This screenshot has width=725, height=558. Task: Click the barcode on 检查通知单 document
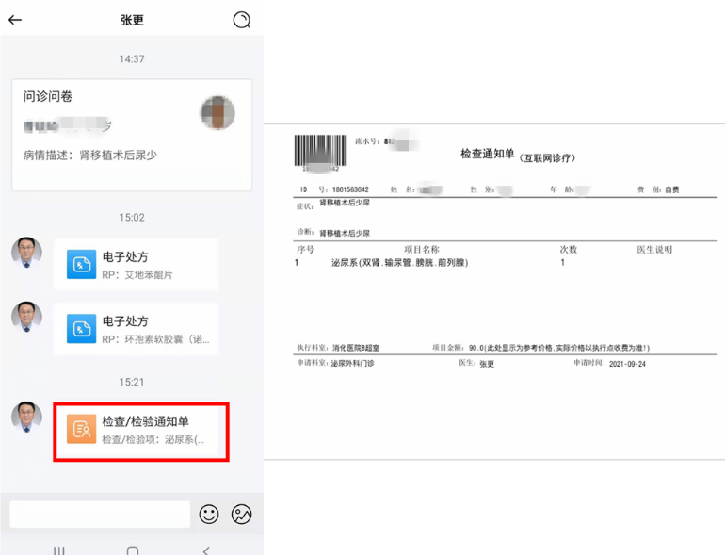(317, 152)
